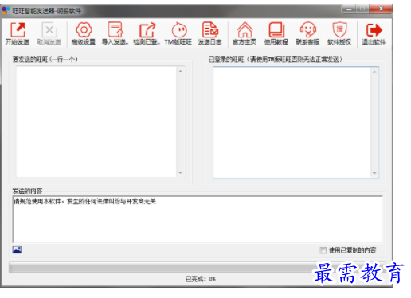411x298 pixels.
Task: Click up arrow of recipients list scrollbar
Action: point(181,72)
